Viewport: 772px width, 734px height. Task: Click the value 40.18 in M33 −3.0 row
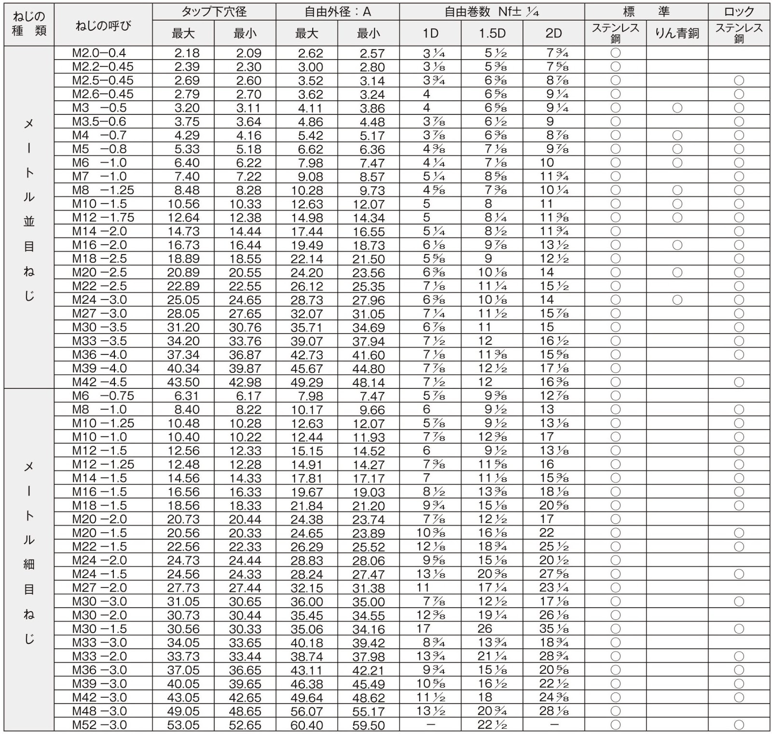[306, 643]
